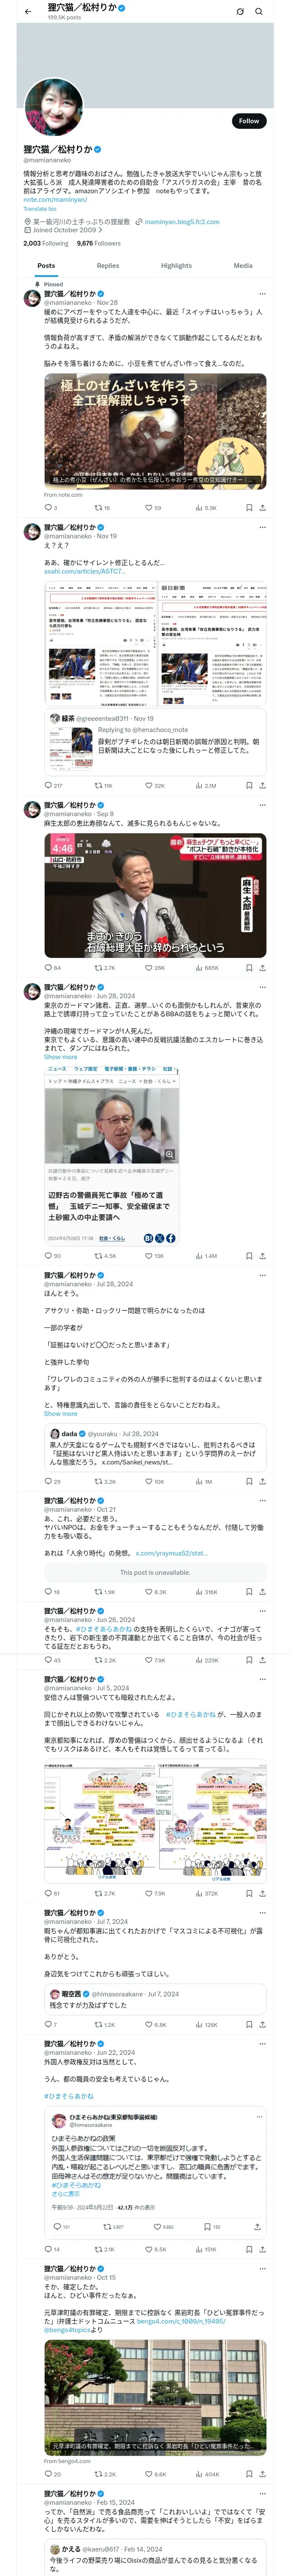Open the search icon in profile header
The width and height of the screenshot is (290, 2576).
tap(259, 12)
